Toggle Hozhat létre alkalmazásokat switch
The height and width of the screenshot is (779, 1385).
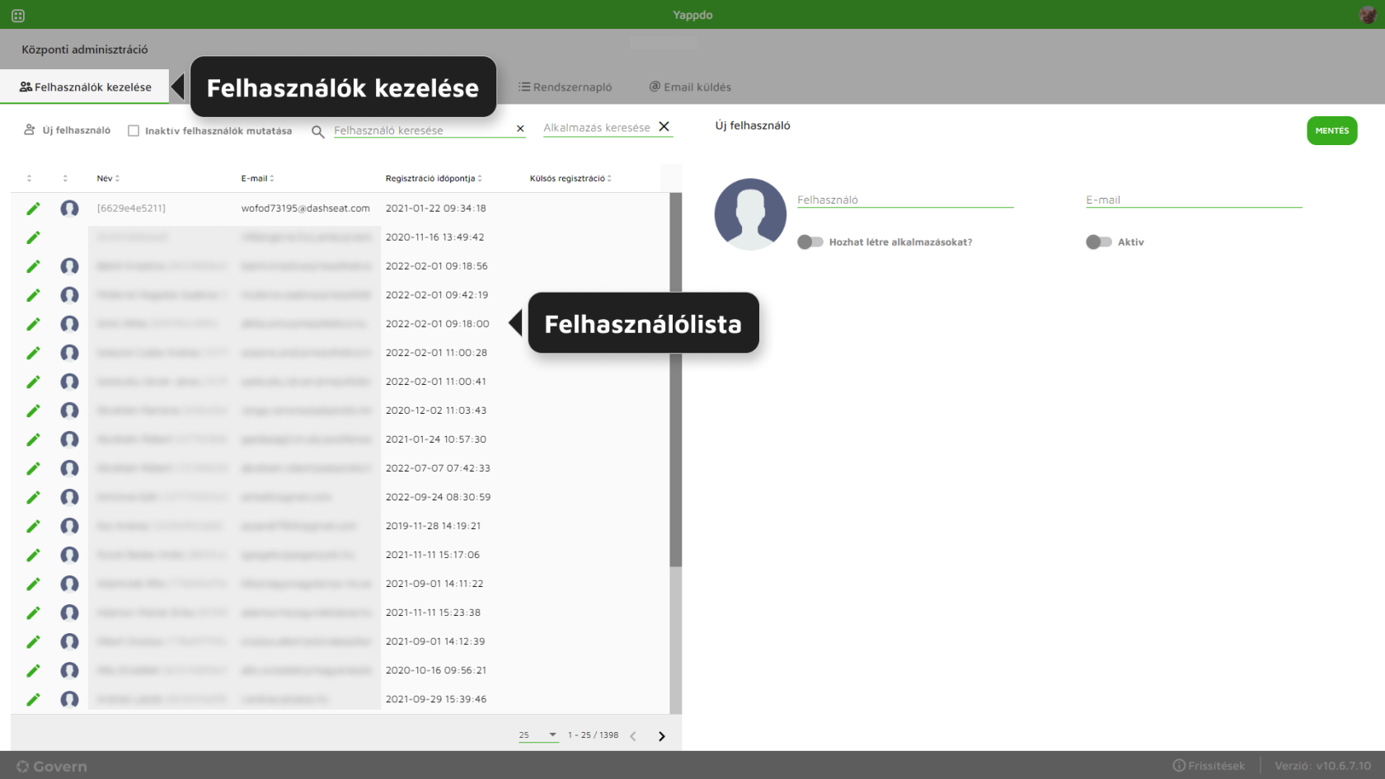(x=810, y=242)
